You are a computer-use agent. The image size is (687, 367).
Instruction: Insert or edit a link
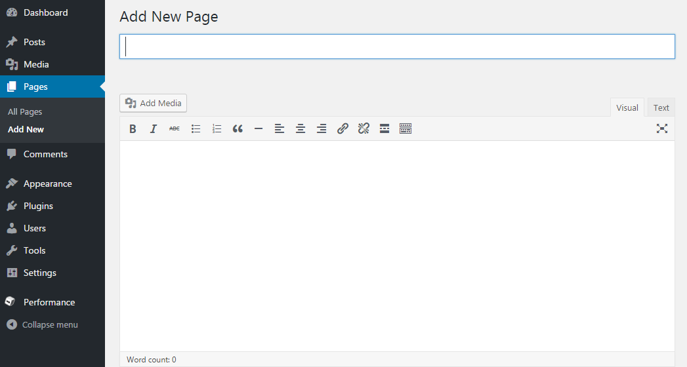(343, 128)
